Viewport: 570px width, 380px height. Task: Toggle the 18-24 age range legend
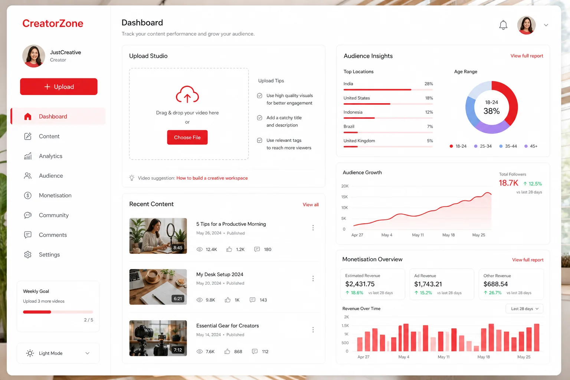point(458,146)
